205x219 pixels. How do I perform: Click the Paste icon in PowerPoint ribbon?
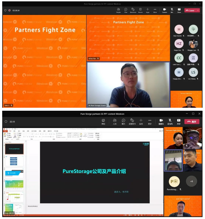click(5, 136)
